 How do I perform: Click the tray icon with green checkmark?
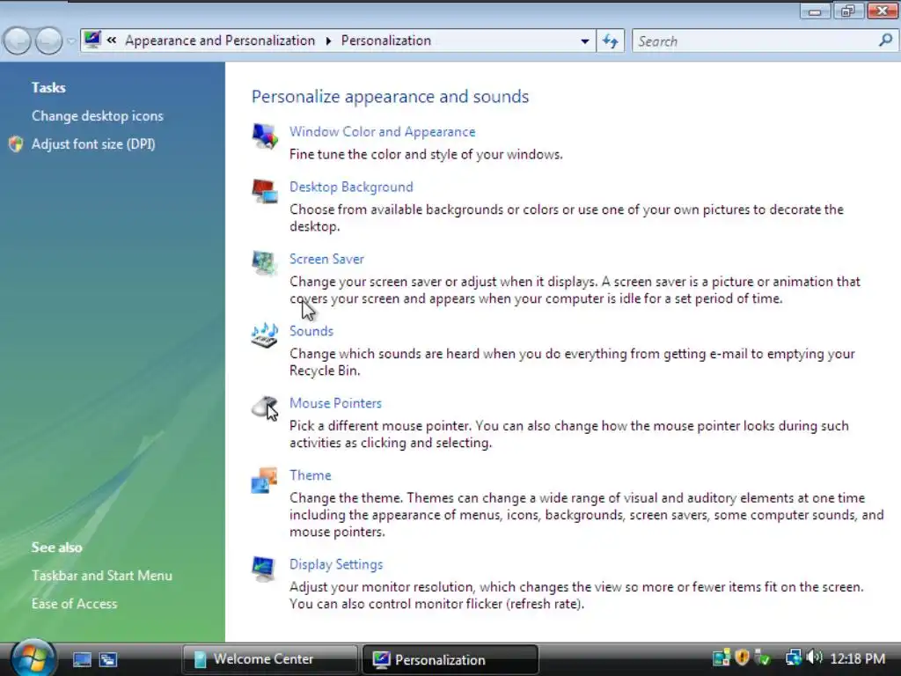point(762,658)
